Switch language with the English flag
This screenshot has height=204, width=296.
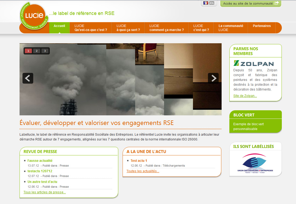(x=212, y=3)
